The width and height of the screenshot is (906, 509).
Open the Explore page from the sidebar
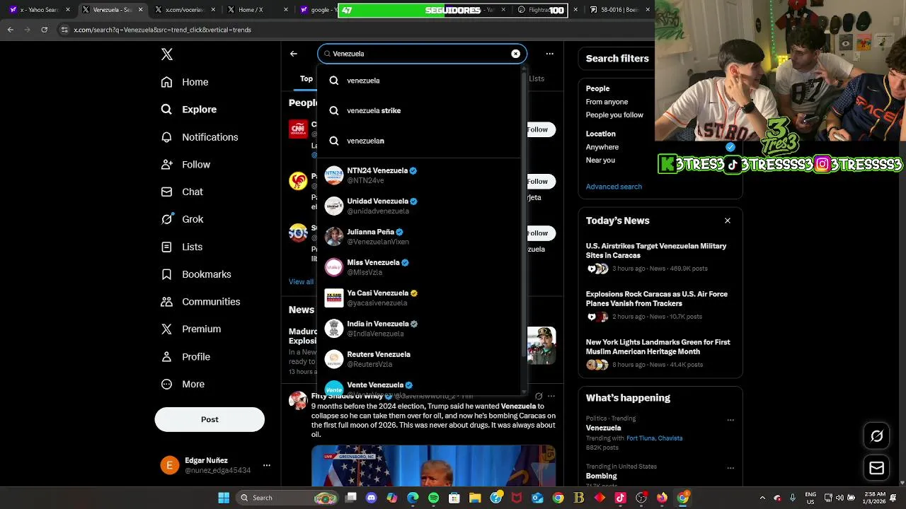coord(188,110)
